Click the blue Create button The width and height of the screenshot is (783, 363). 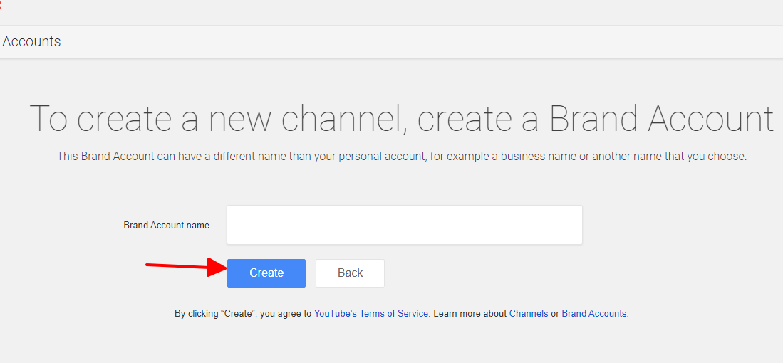(x=266, y=273)
